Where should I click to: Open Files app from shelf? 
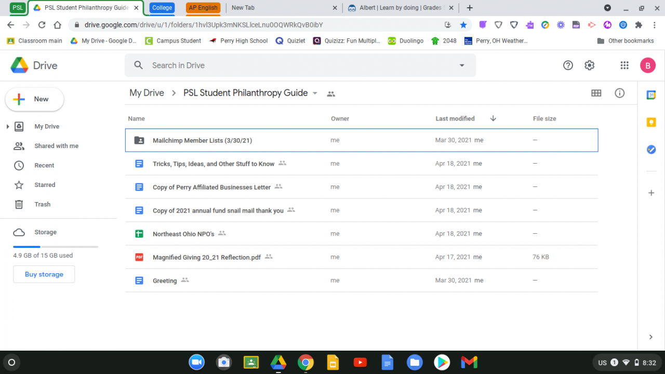(415, 363)
